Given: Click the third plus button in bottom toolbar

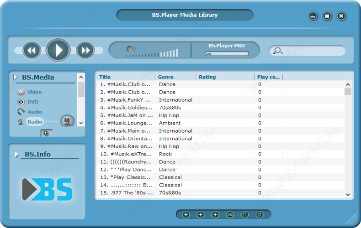Looking at the screenshot, I should (215, 215).
